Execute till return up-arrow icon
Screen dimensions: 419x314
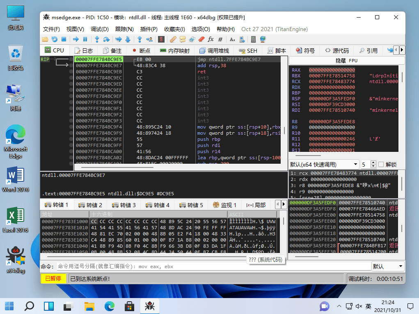(140, 39)
